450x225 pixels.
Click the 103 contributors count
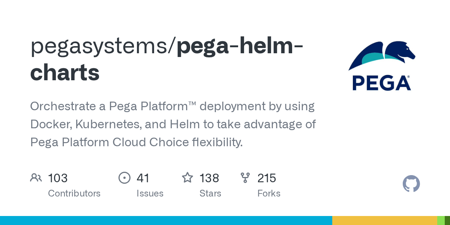(x=58, y=178)
